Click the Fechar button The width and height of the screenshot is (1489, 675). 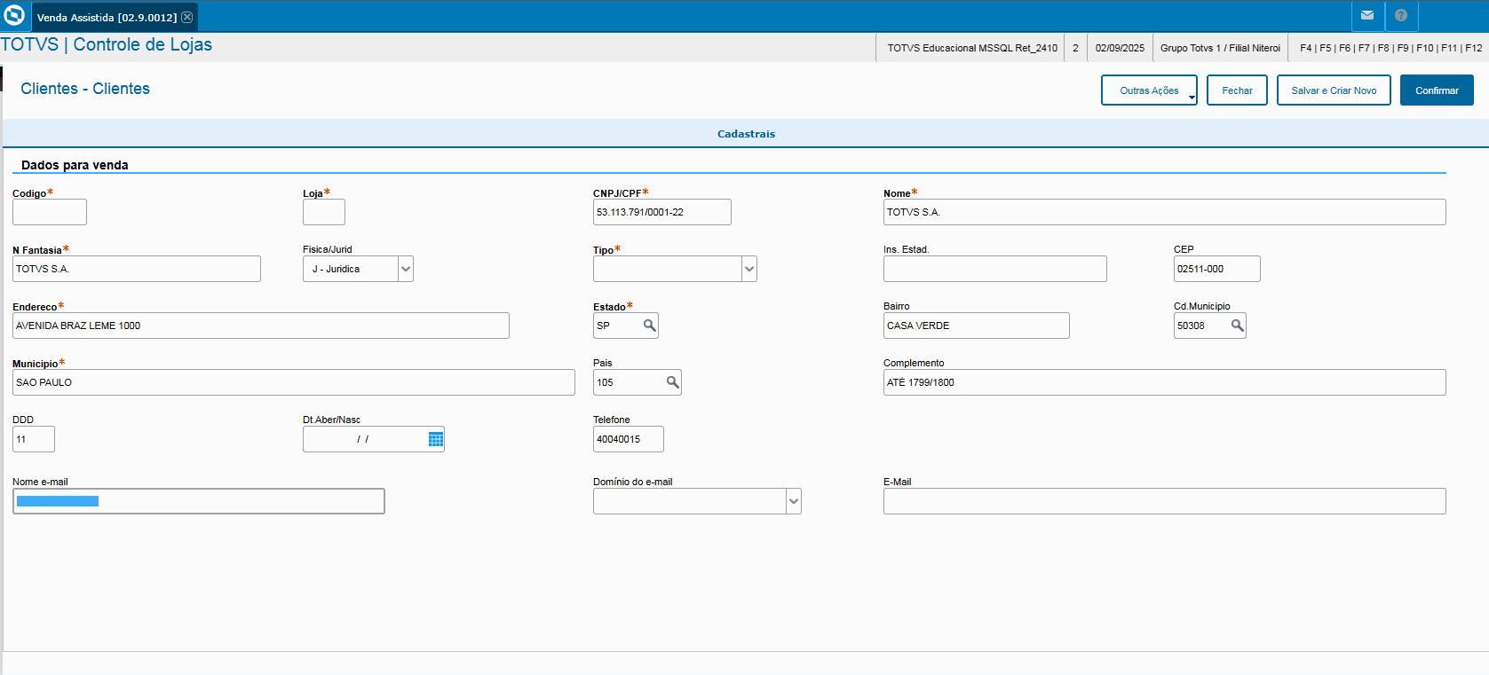point(1237,90)
